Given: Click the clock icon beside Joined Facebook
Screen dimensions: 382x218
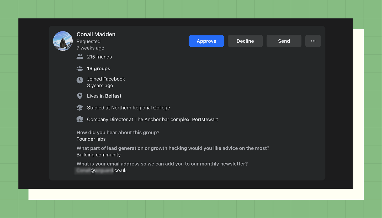Looking at the screenshot, I should [x=80, y=80].
